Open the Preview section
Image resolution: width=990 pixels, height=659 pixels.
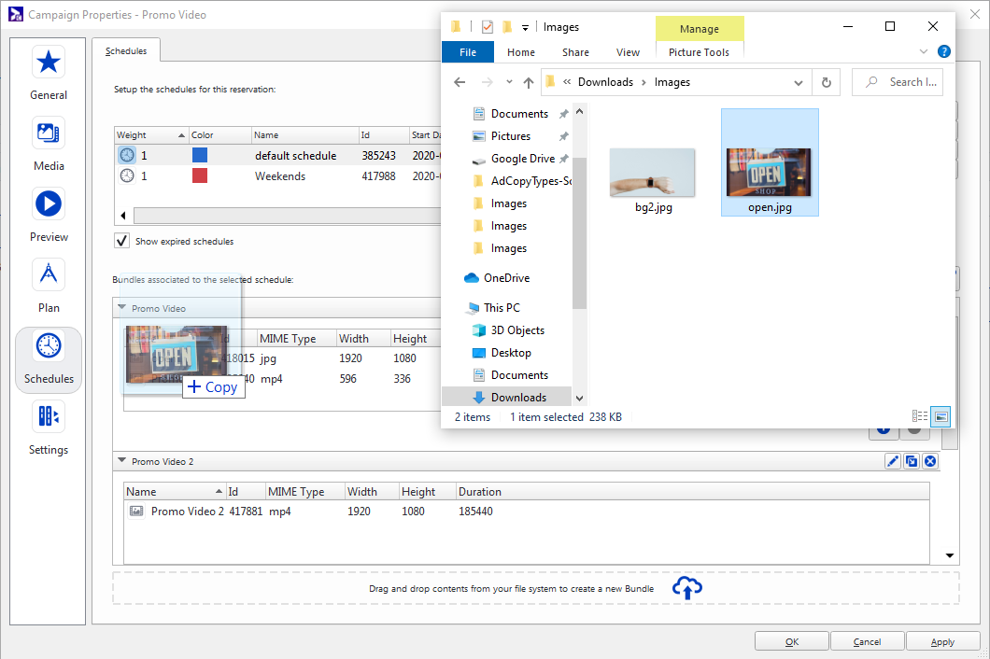tap(49, 215)
